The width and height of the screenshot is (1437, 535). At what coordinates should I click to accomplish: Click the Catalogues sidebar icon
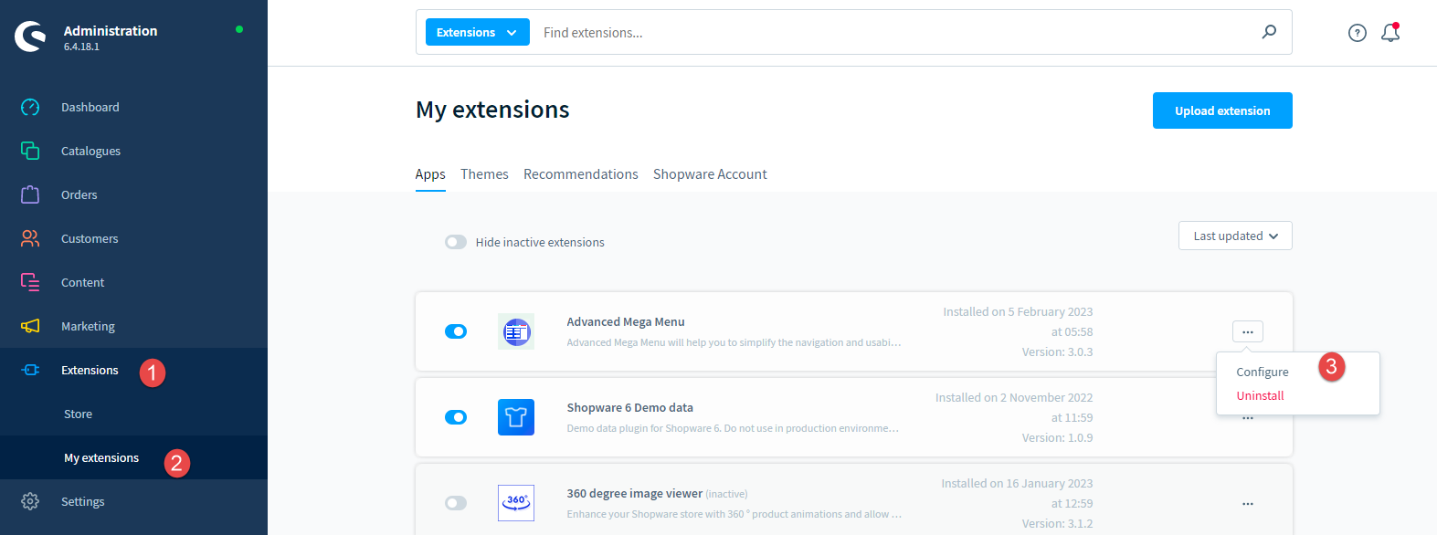click(30, 151)
